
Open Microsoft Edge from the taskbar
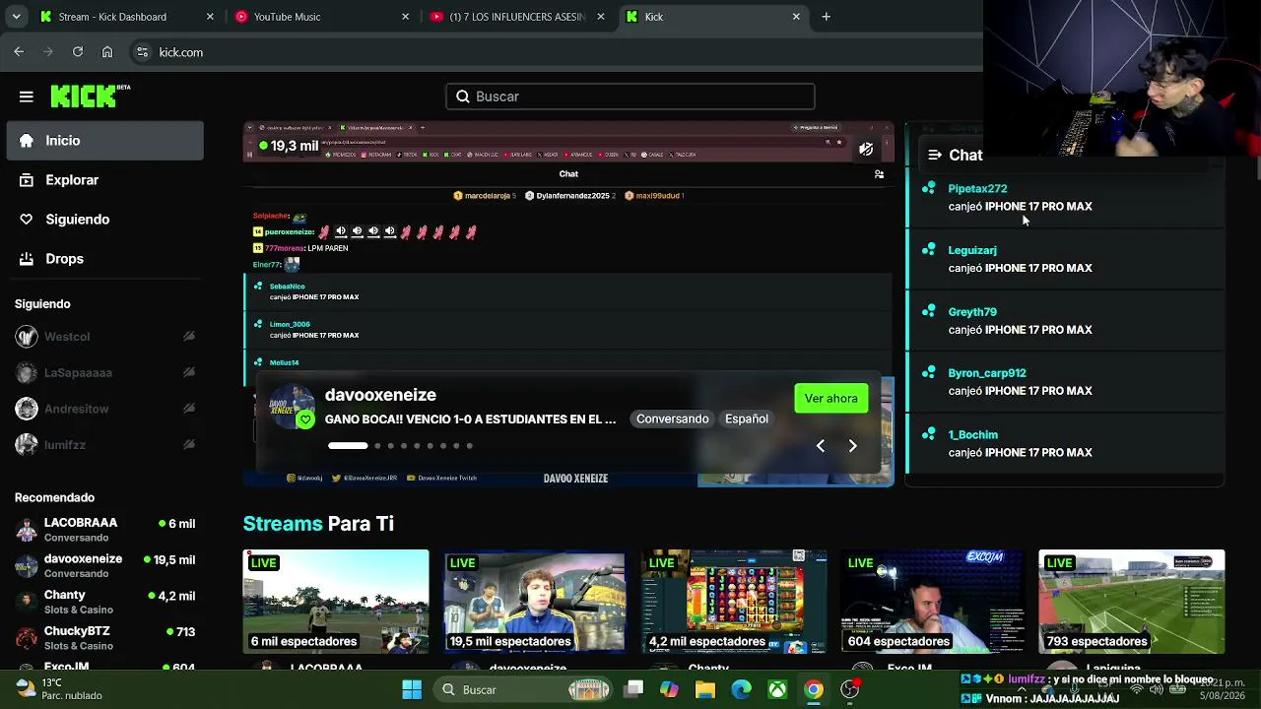741,689
